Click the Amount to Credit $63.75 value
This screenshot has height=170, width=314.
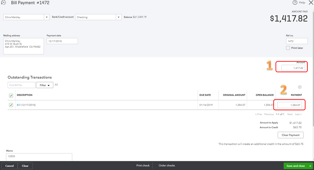click(x=297, y=127)
